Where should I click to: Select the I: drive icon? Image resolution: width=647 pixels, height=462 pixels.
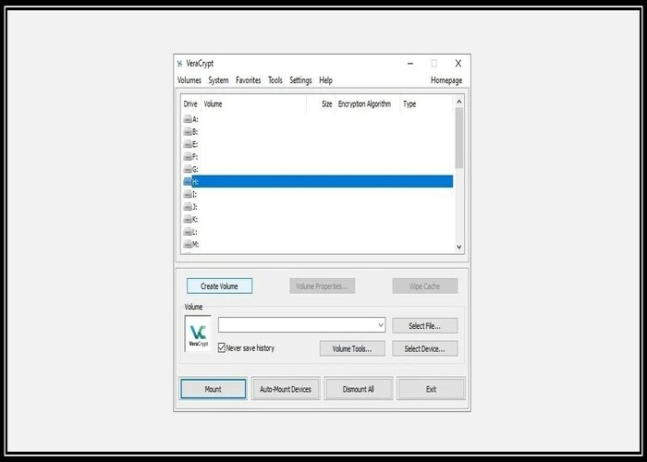(188, 194)
